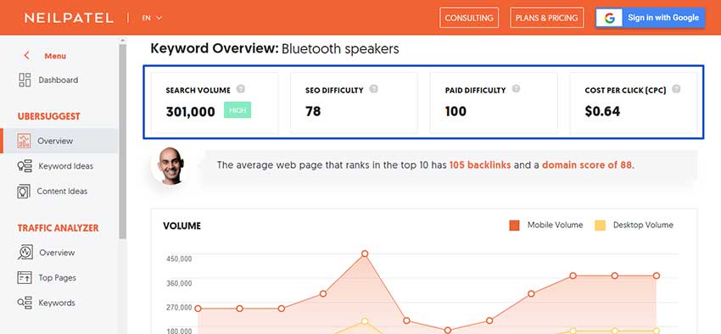This screenshot has height=334, width=721.
Task: Click the help icon beside SEO Difficulty
Action: click(373, 89)
